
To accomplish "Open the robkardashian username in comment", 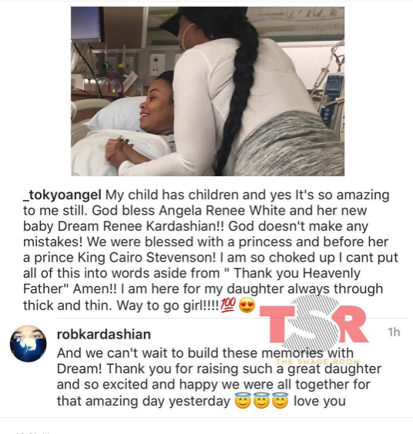I will point(104,334).
